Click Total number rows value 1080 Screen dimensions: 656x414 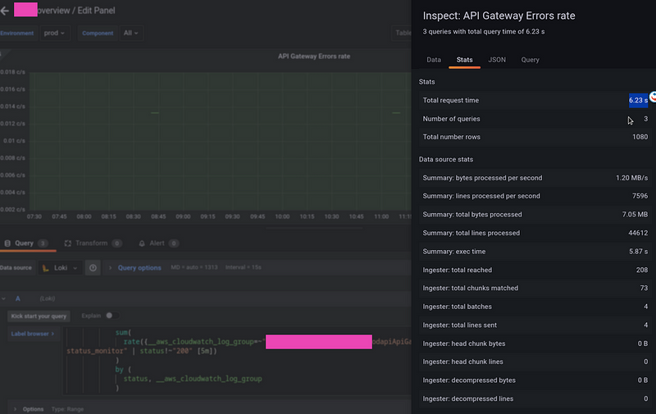coord(640,137)
